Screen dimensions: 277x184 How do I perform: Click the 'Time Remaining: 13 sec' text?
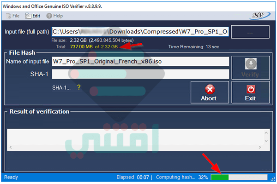(193, 46)
